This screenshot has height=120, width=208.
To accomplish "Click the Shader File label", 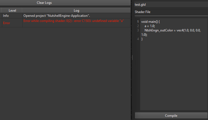I will click(142, 12).
